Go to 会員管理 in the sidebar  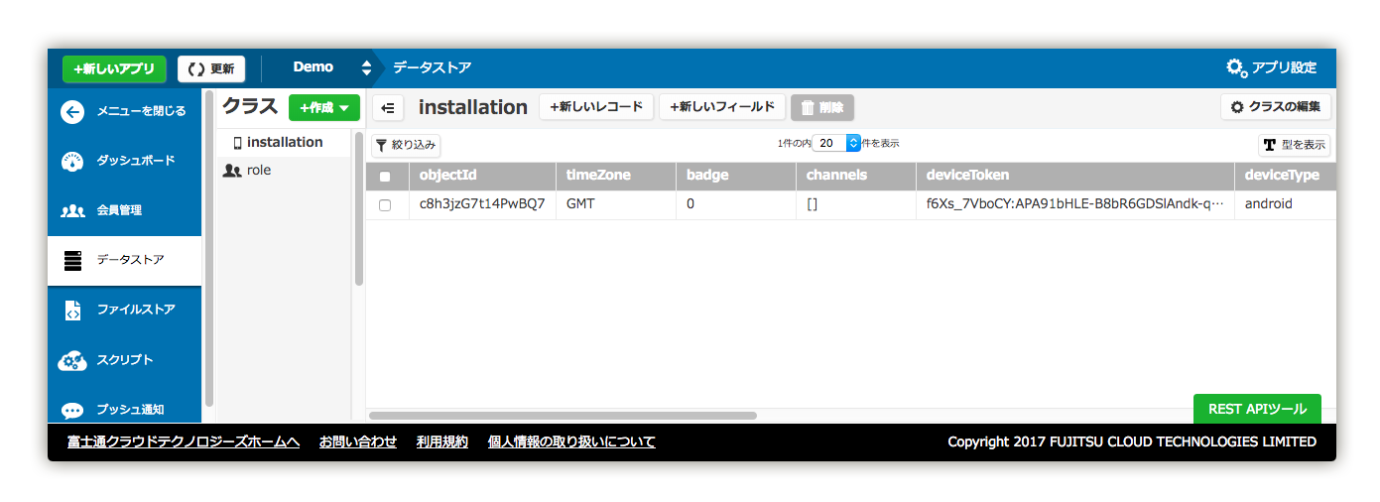[x=124, y=210]
